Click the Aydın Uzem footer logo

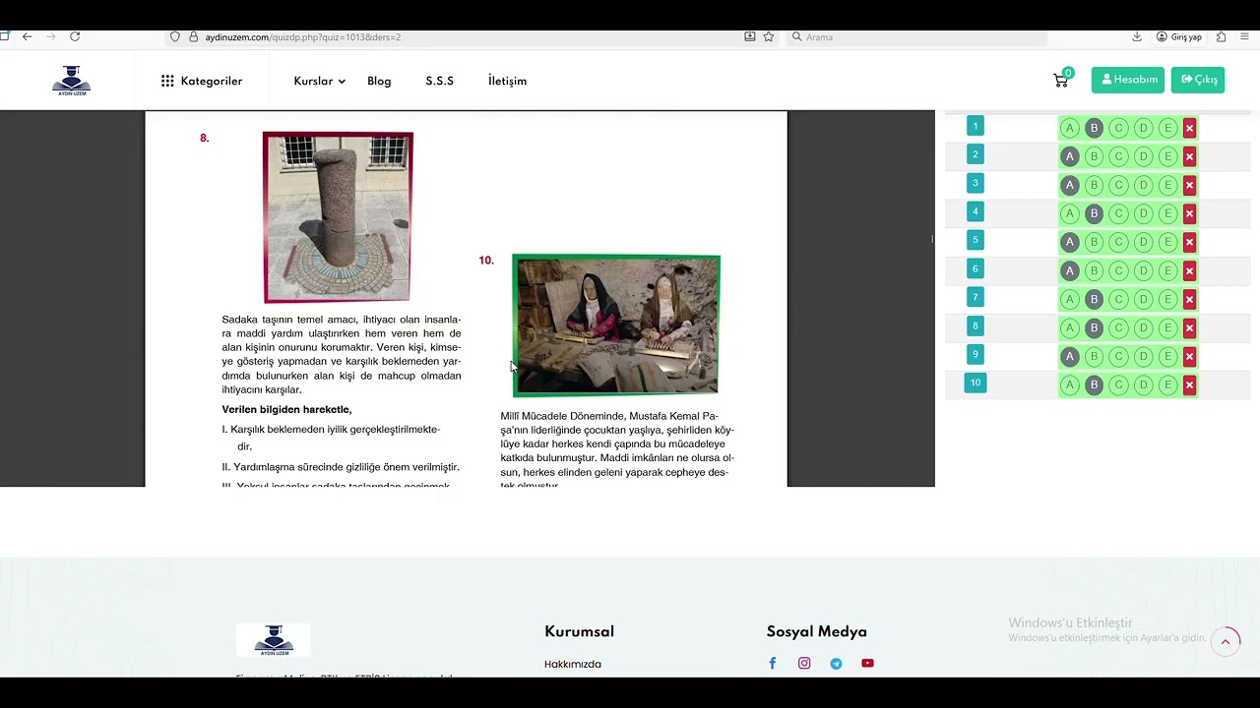pos(273,640)
